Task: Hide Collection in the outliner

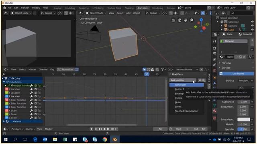Action: pyautogui.click(x=252, y=22)
